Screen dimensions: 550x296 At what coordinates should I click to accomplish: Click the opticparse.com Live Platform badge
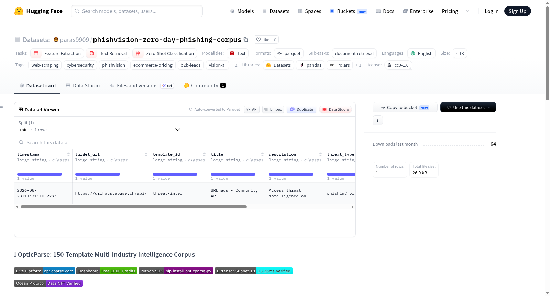(45, 271)
